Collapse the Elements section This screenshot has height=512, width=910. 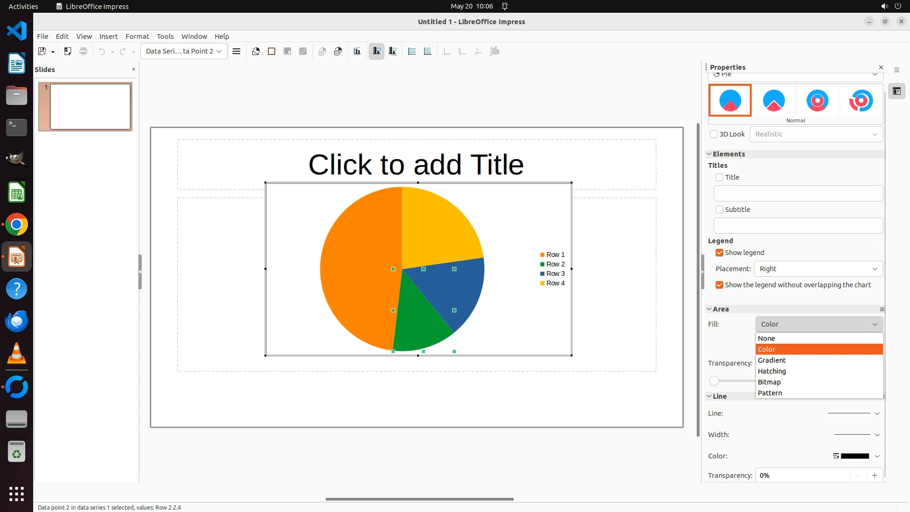710,154
